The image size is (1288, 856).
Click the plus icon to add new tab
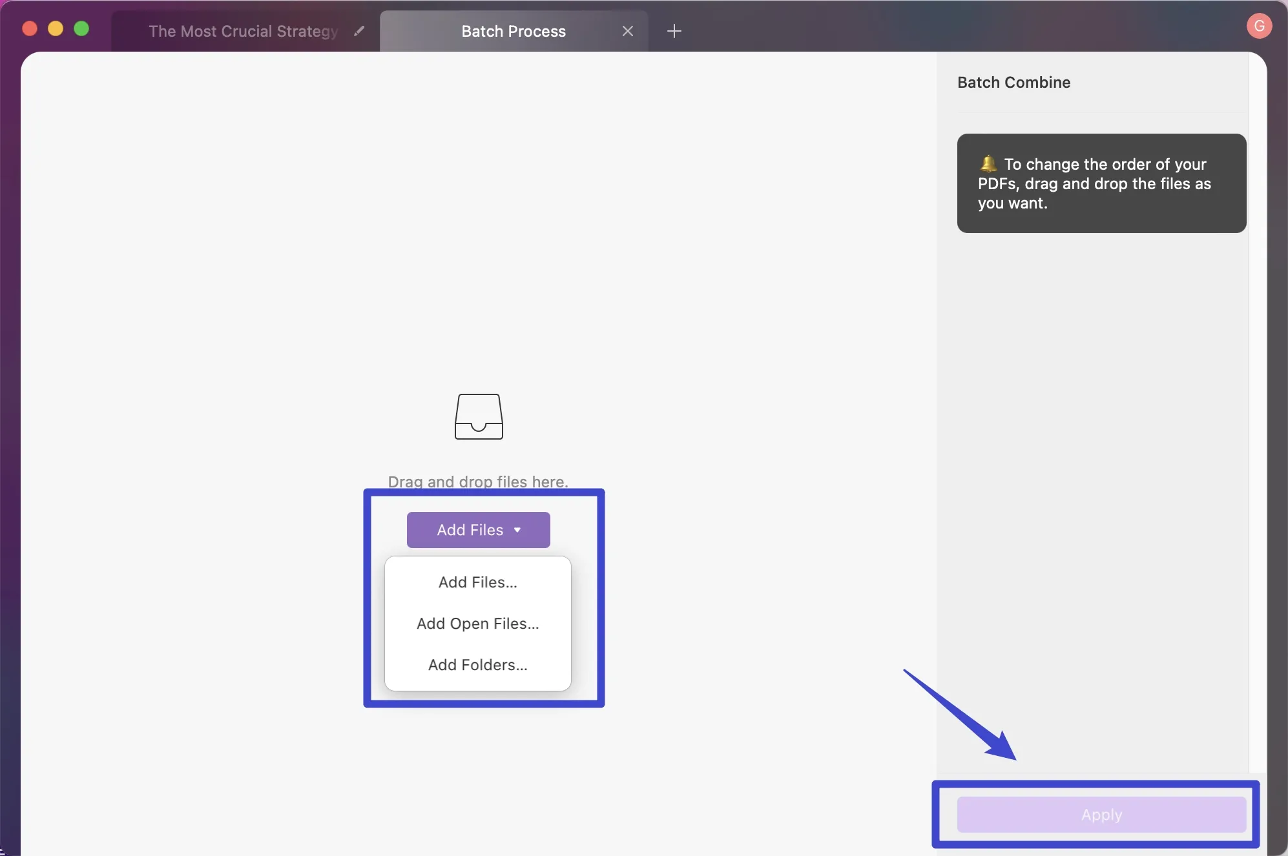coord(674,30)
